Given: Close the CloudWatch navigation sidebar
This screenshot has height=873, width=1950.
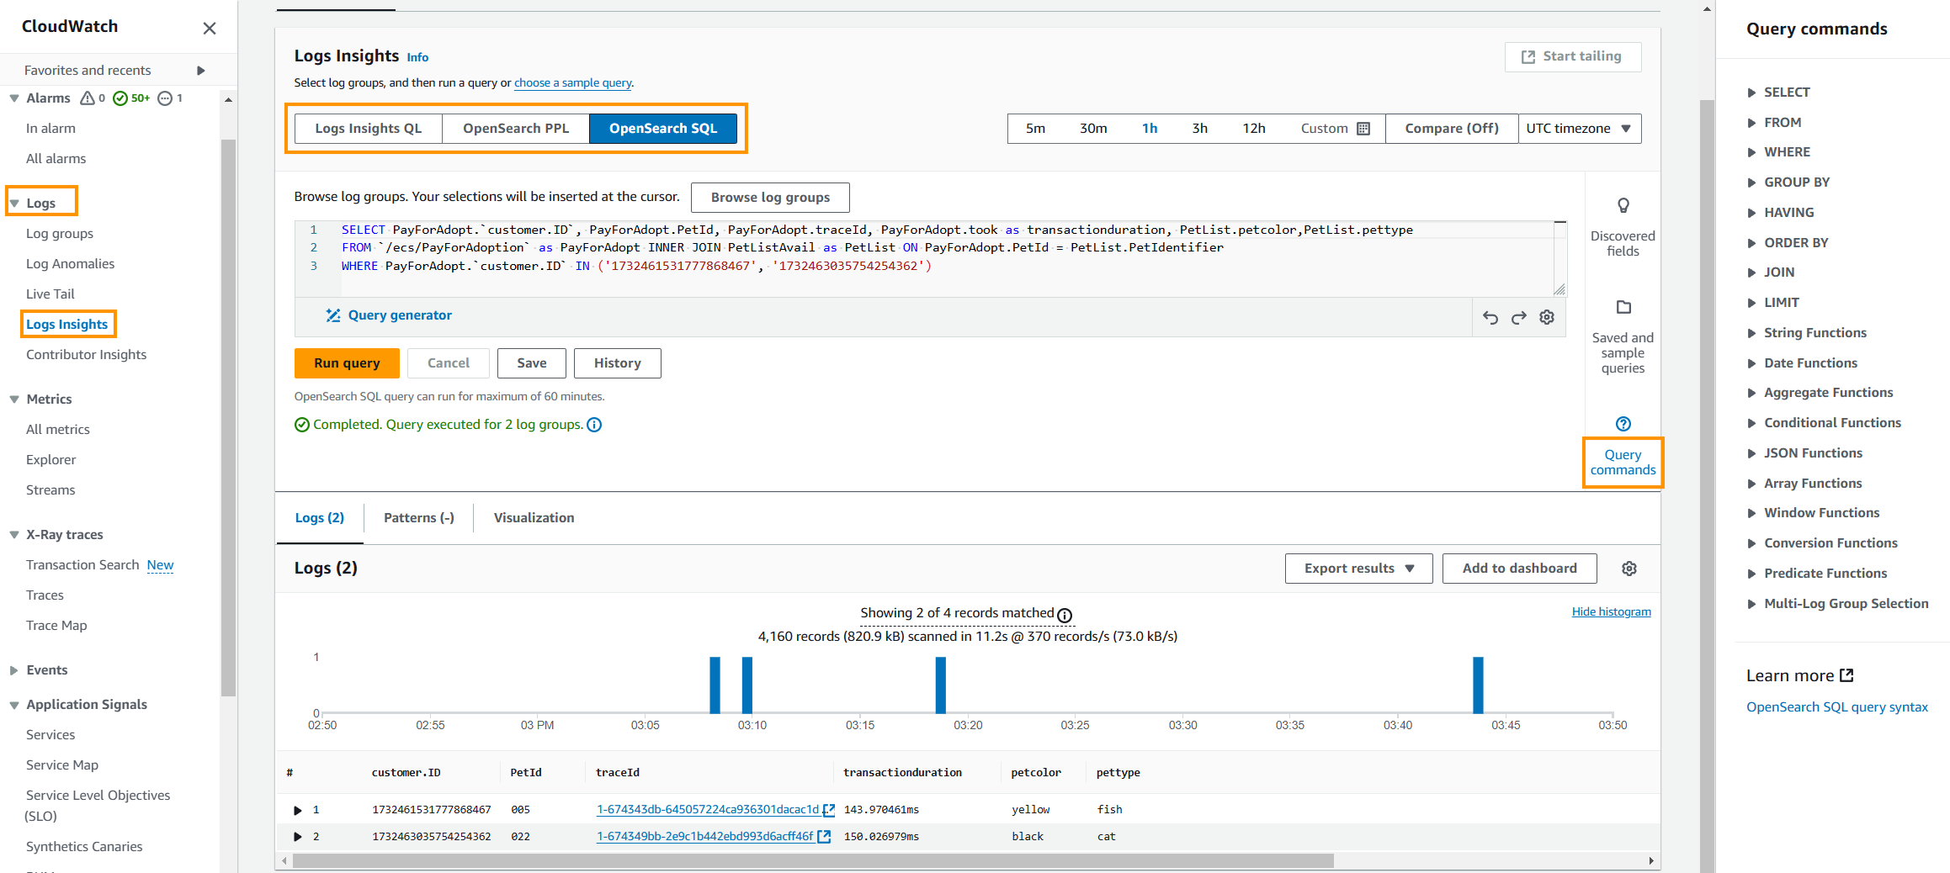Looking at the screenshot, I should click(x=210, y=29).
